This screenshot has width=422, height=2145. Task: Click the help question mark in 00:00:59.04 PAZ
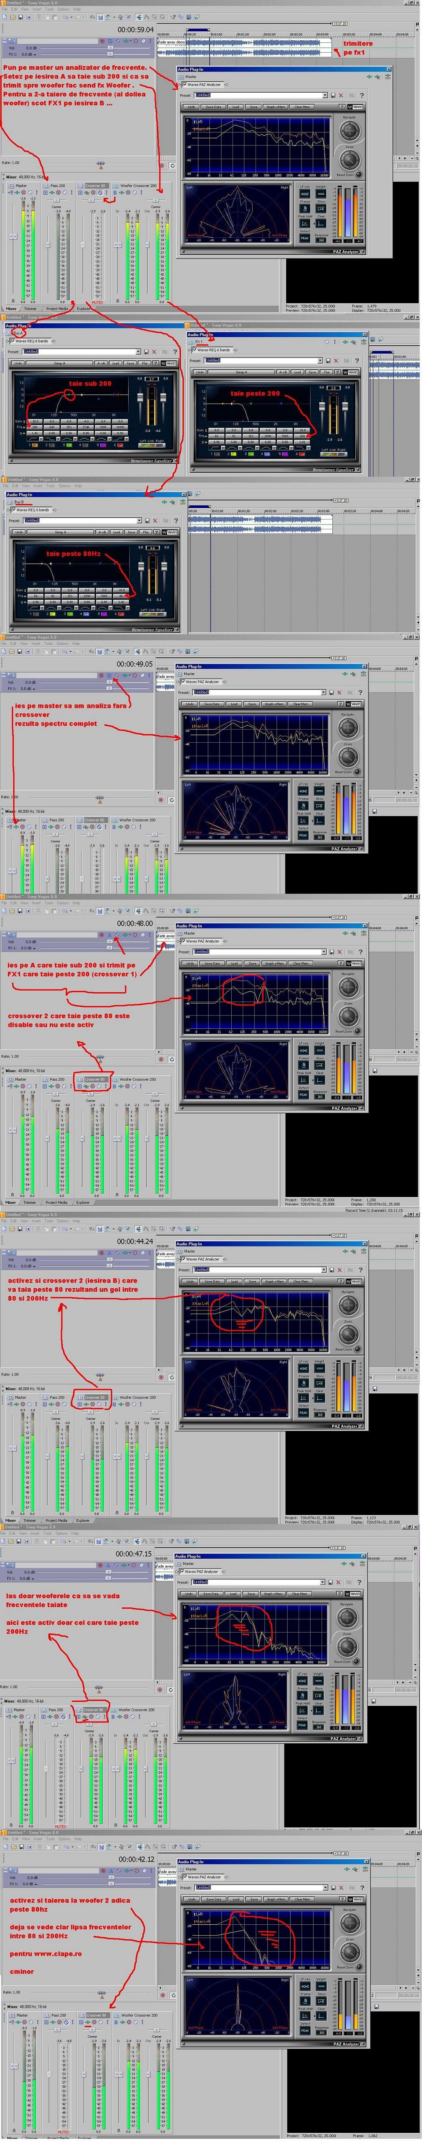pyautogui.click(x=363, y=95)
